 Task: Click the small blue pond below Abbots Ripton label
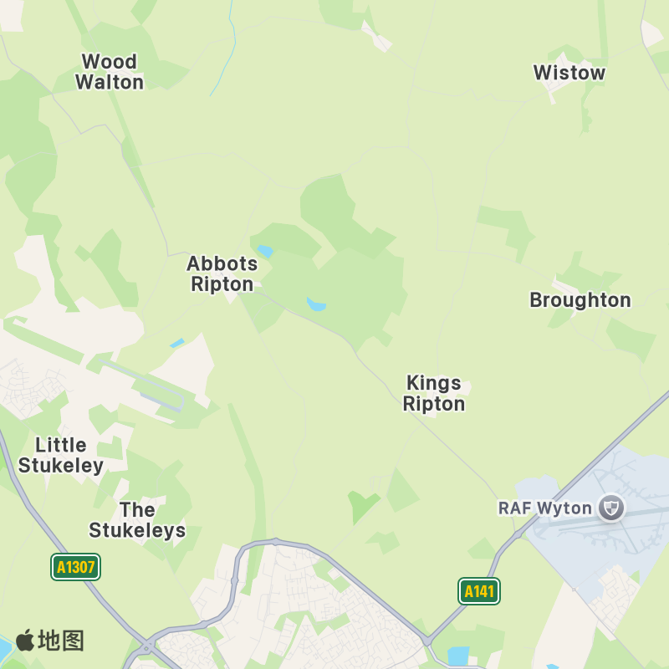click(x=177, y=343)
